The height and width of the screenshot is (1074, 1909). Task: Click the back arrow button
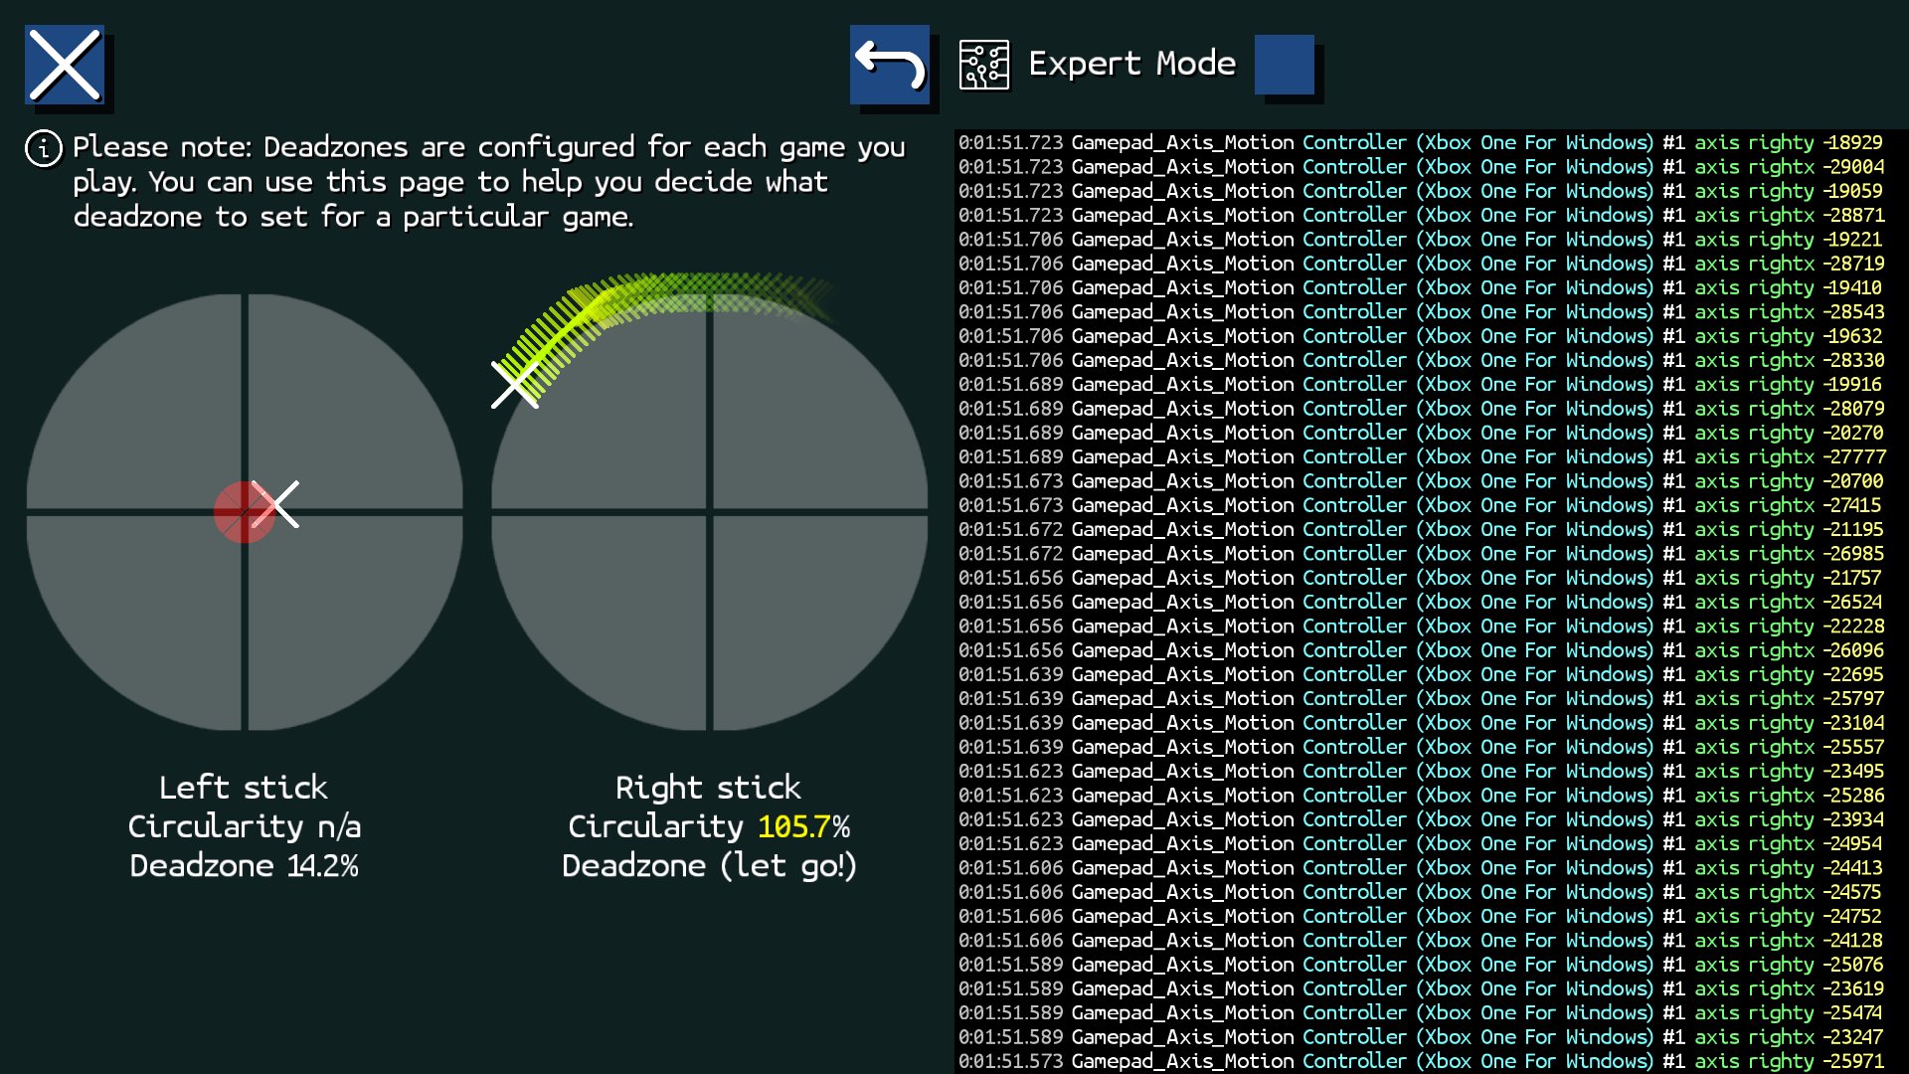890,65
